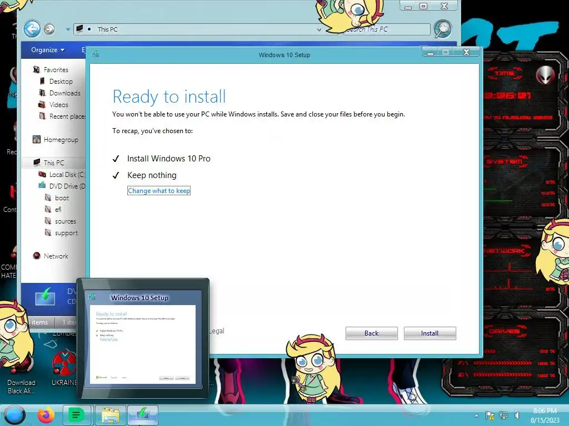569x426 pixels.
Task: Minimize the Windows 10 Setup window
Action: [431, 52]
